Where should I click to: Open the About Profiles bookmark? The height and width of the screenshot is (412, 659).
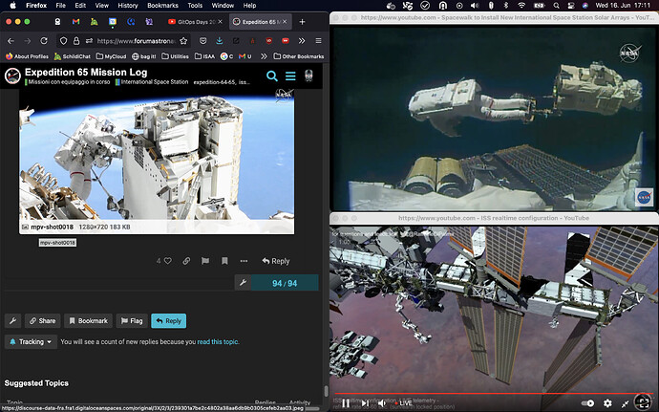tap(28, 56)
